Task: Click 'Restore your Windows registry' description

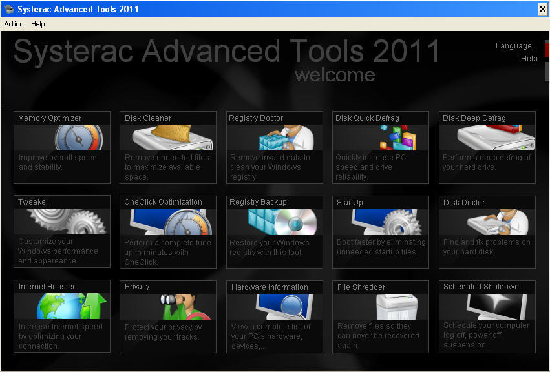Action: (269, 247)
